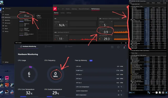Image resolution: width=168 pixels, height=98 pixels.
Task: Click HWiNFO blue X close-sensors icon
Action: tap(166, 92)
